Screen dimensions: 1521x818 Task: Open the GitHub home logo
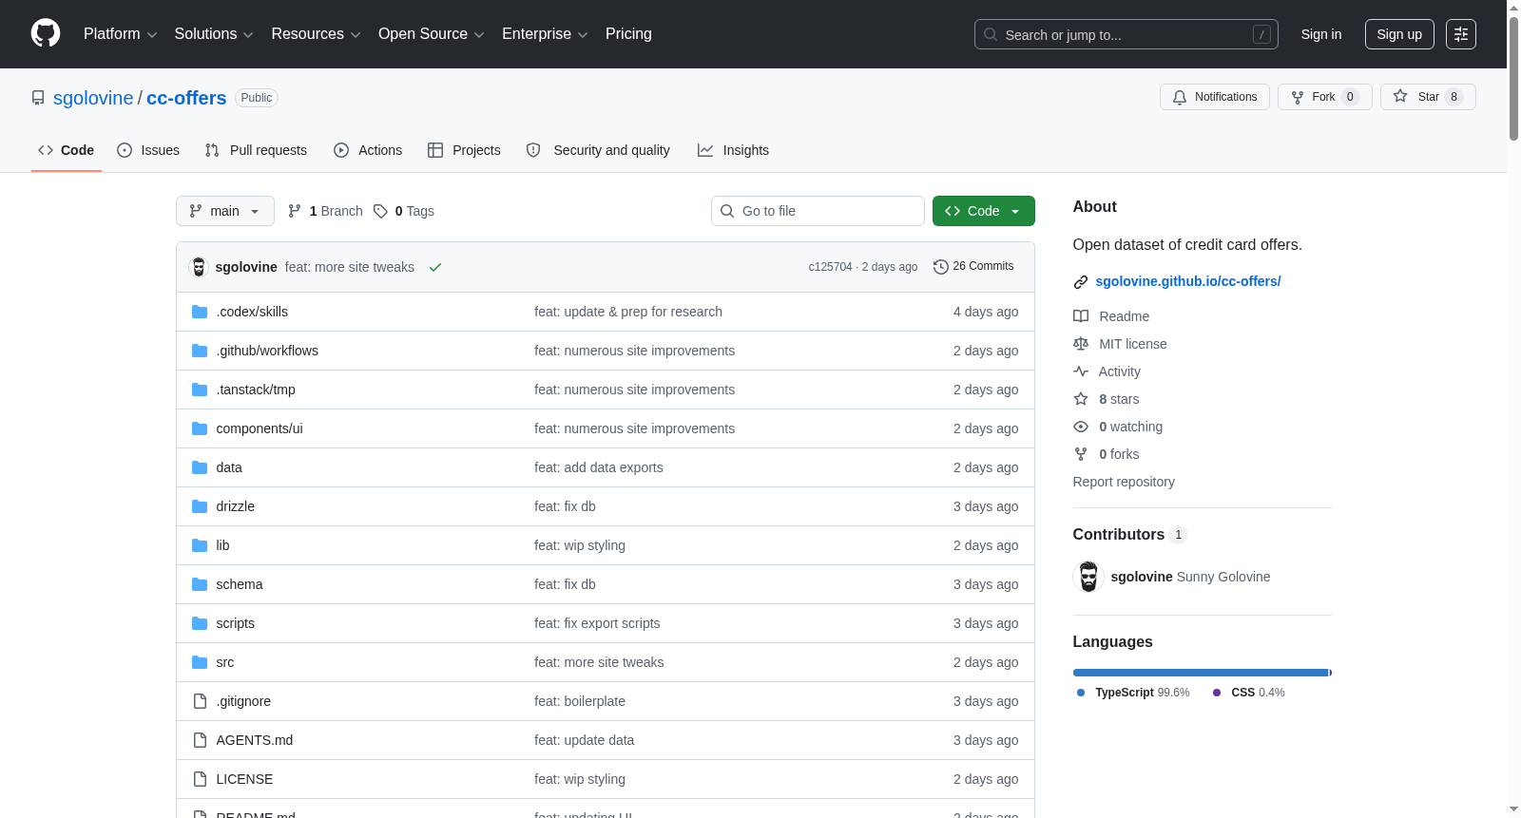pos(46,33)
